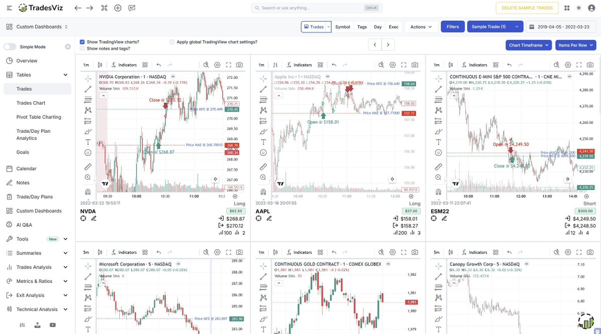Collapse NVDA chart indicator legend arrow

tap(103, 95)
